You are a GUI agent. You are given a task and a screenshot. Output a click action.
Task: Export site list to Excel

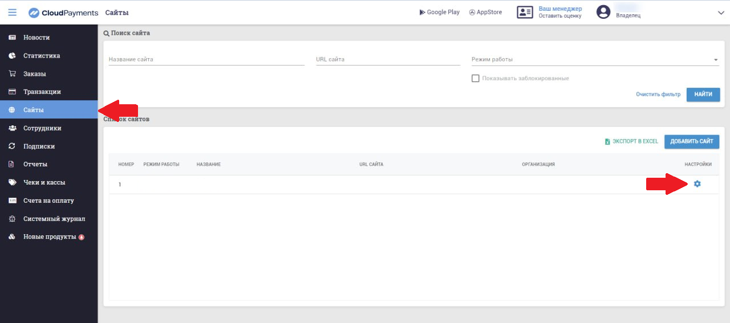631,141
